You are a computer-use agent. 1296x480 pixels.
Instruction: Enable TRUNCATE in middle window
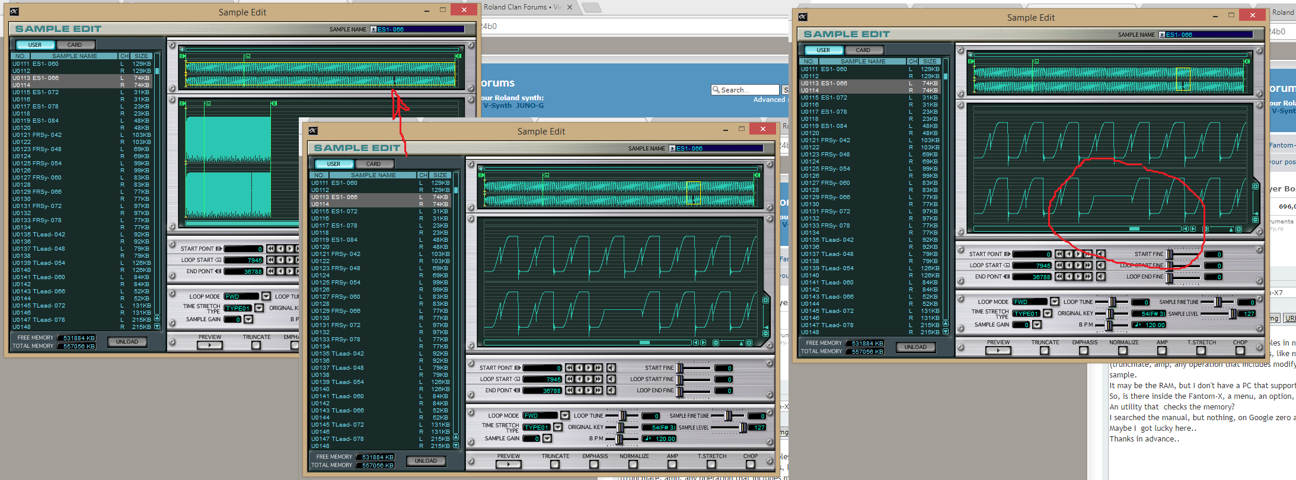tap(555, 465)
